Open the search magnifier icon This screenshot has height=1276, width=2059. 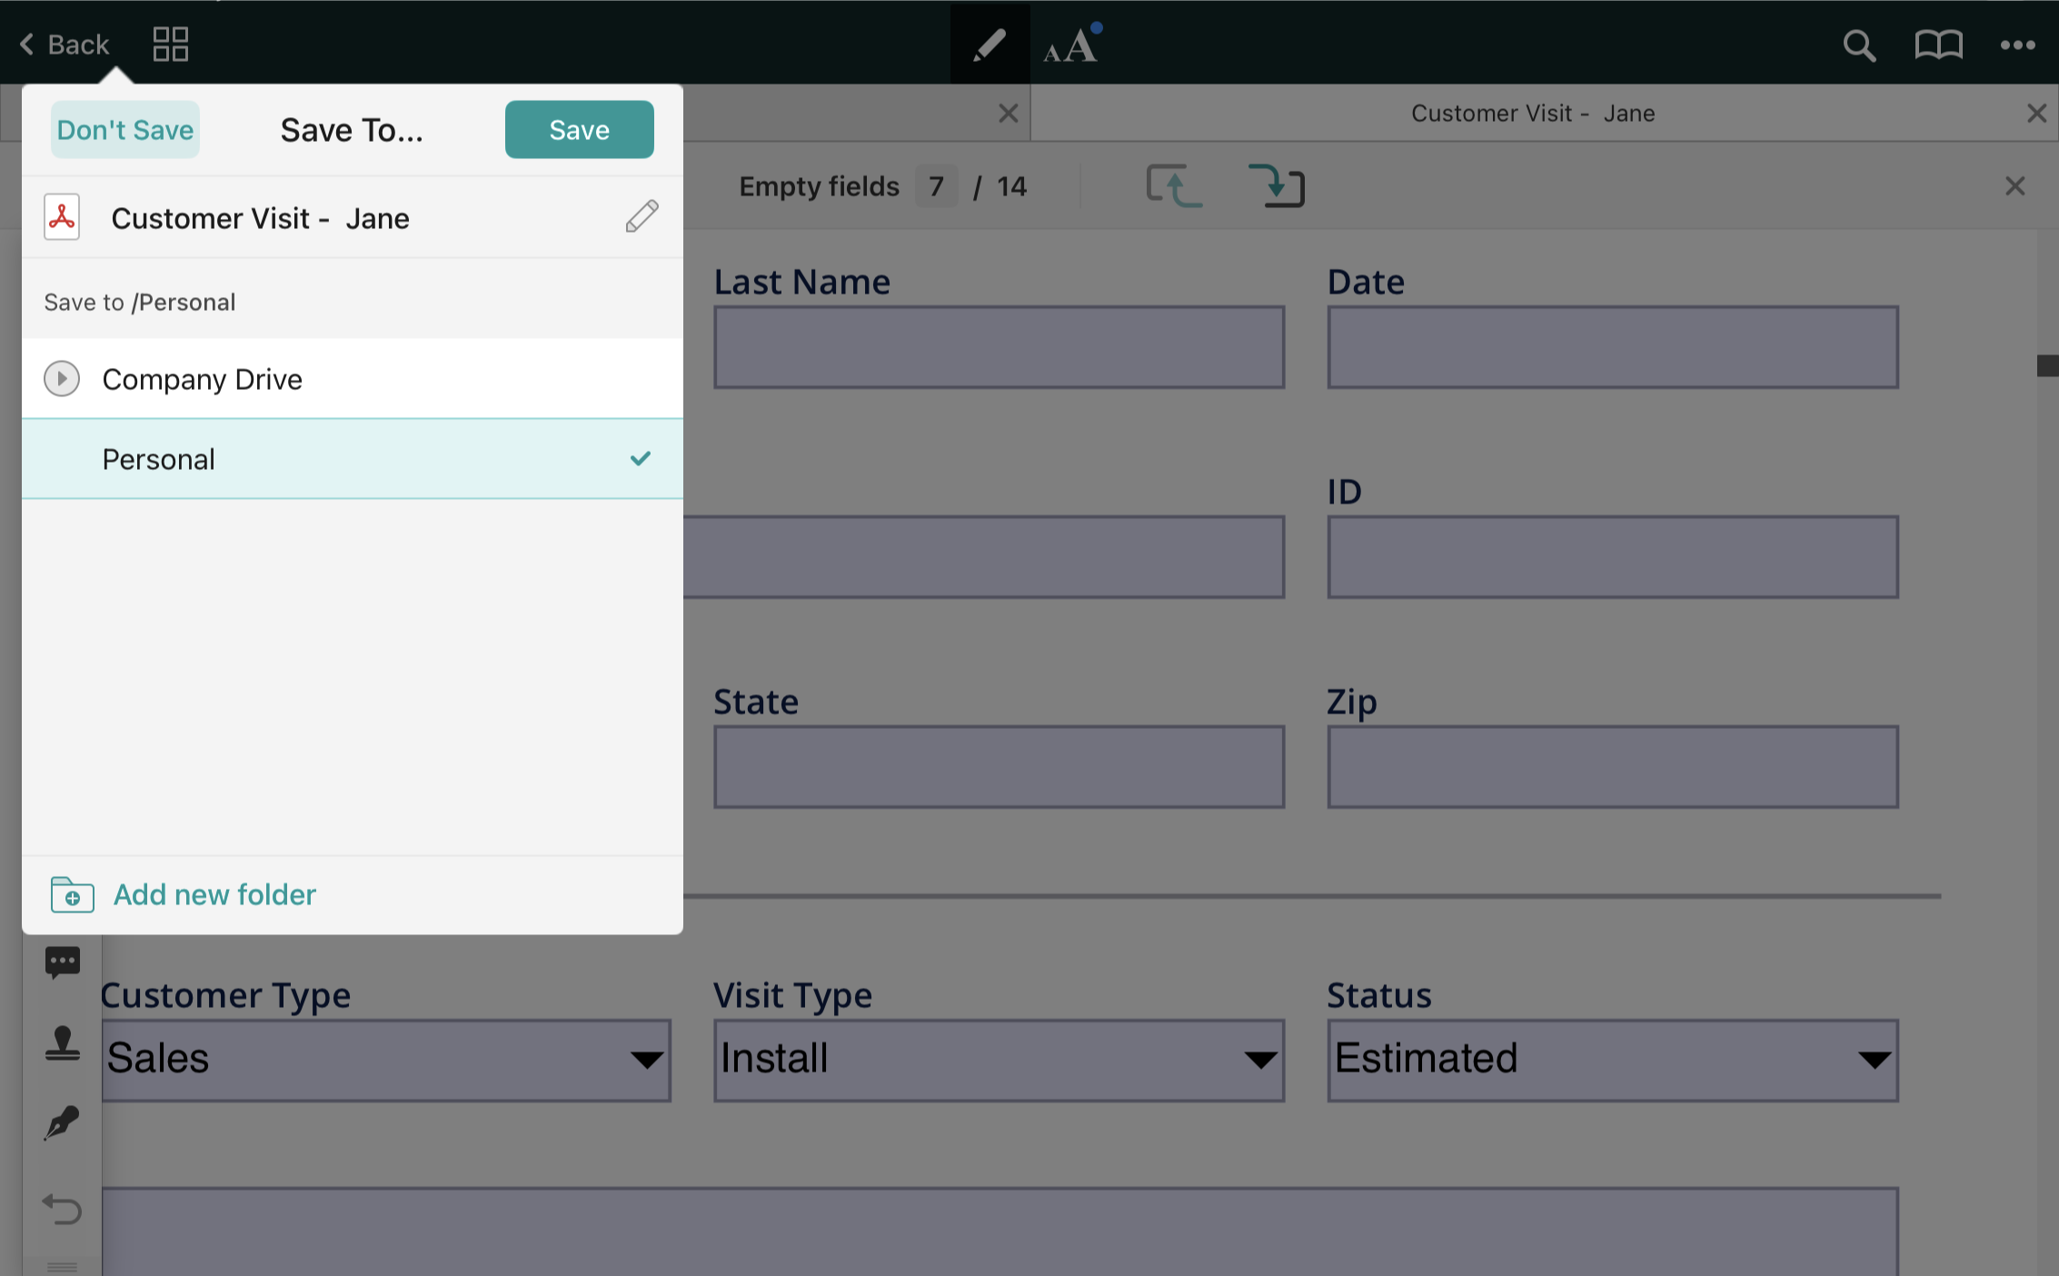(1858, 45)
